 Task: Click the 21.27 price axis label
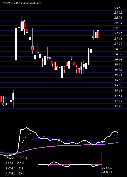point(118,44)
